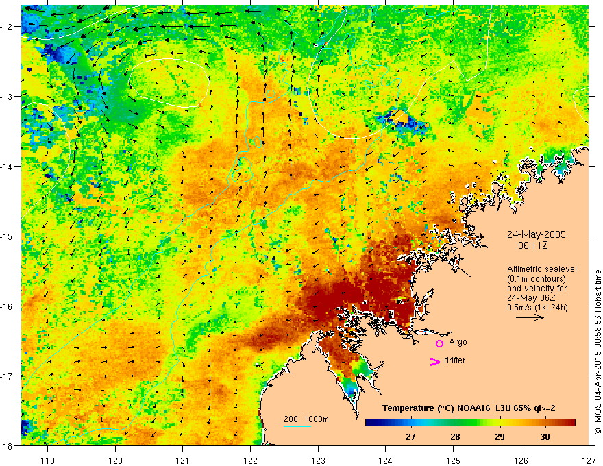Select the dark blue end of temperature color bar
The image size is (603, 466).
click(373, 423)
